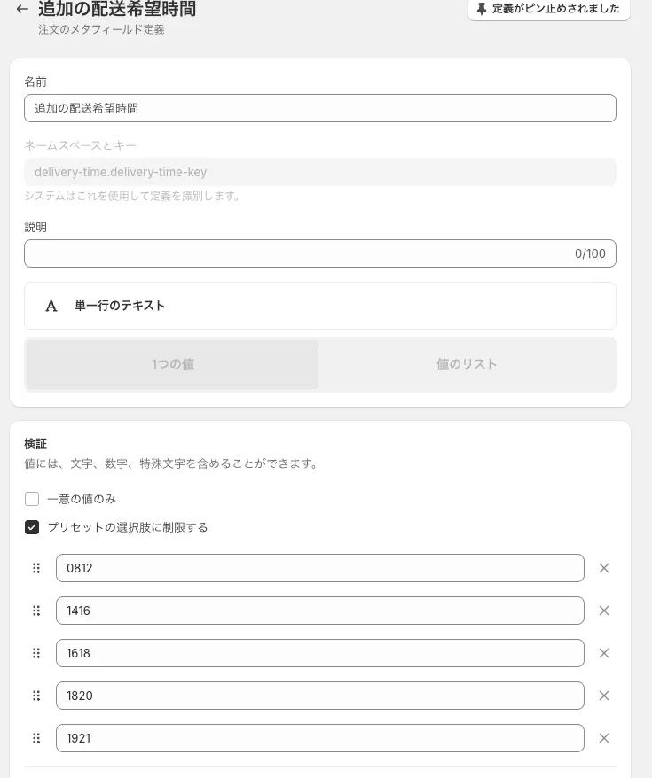
Task: Click the 単一行のテキスト type selector
Action: tap(319, 306)
